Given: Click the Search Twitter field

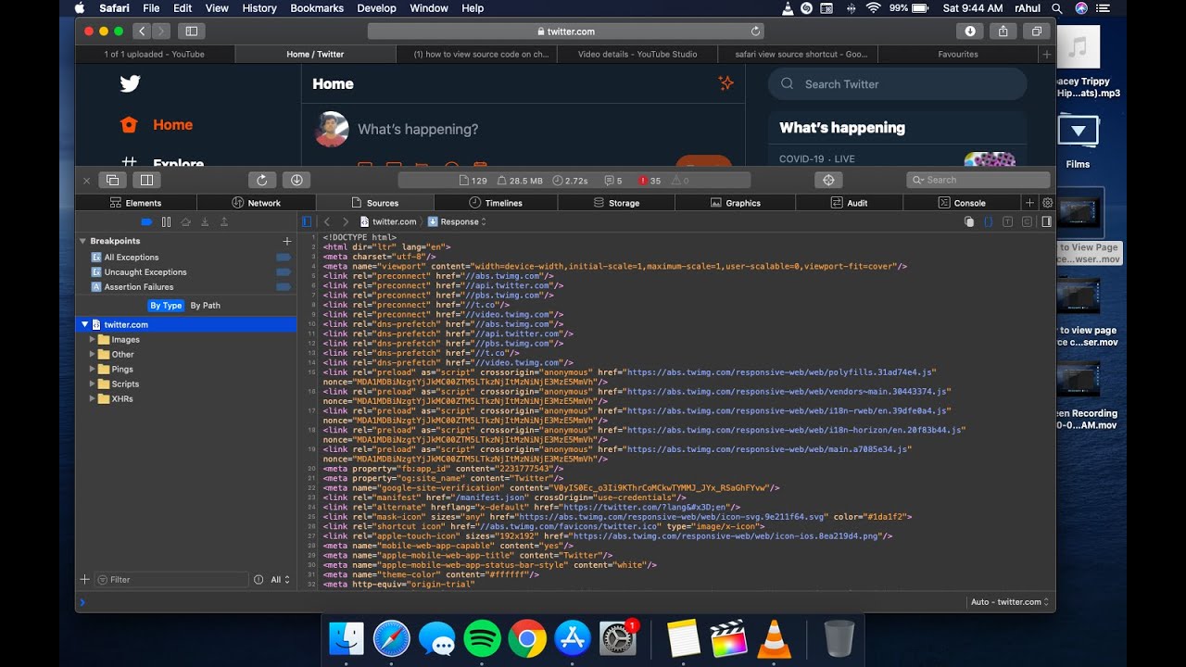Looking at the screenshot, I should (897, 84).
